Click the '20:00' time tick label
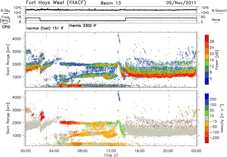Image resolution: width=227 pixels, height=157 pixels. pos(168,151)
